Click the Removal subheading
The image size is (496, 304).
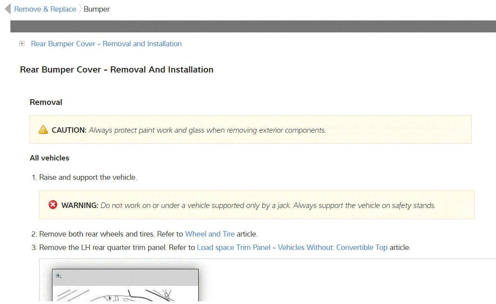click(x=46, y=102)
